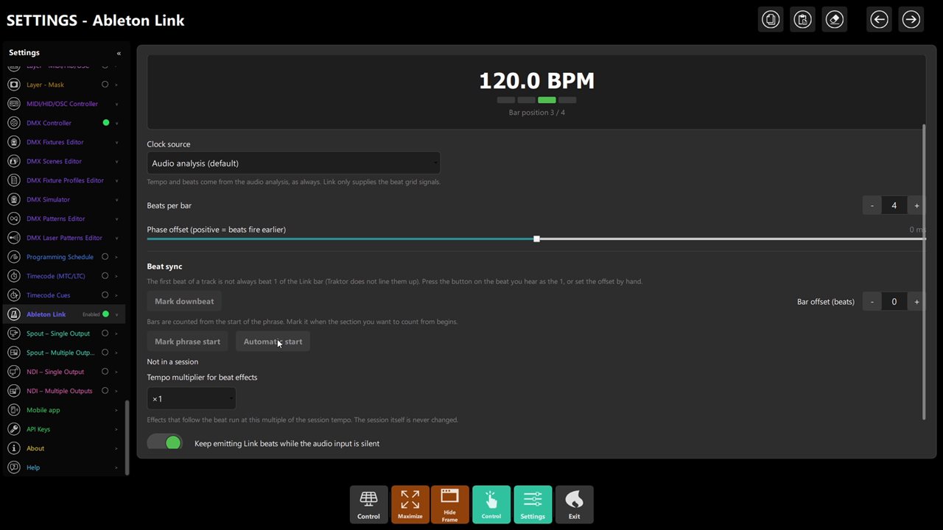Click the DMX Scenes Editor icon
The width and height of the screenshot is (943, 530).
[x=13, y=161]
